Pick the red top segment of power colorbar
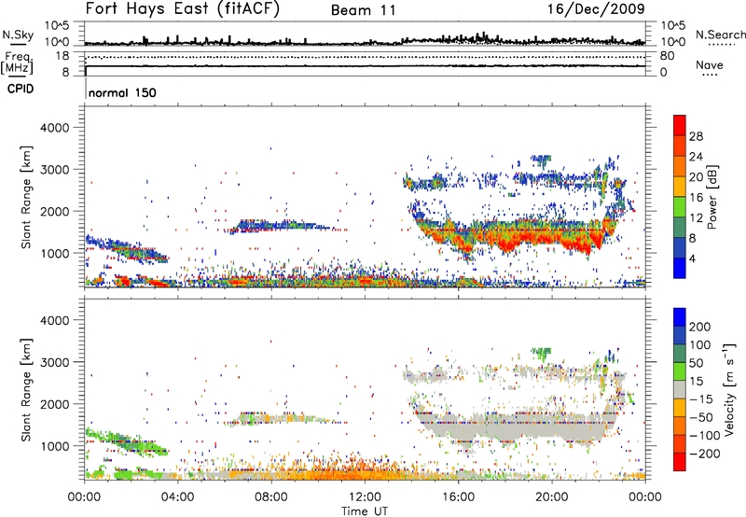Image resolution: width=746 pixels, height=517 pixels. (680, 126)
